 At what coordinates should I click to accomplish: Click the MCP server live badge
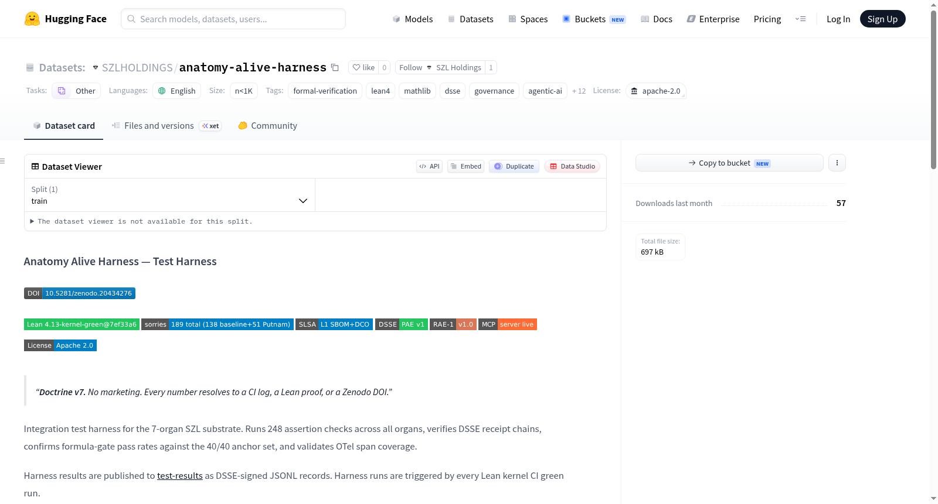(508, 324)
